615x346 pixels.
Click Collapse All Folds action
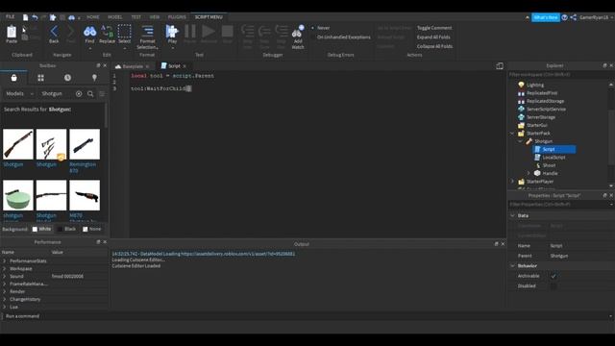tap(434, 46)
